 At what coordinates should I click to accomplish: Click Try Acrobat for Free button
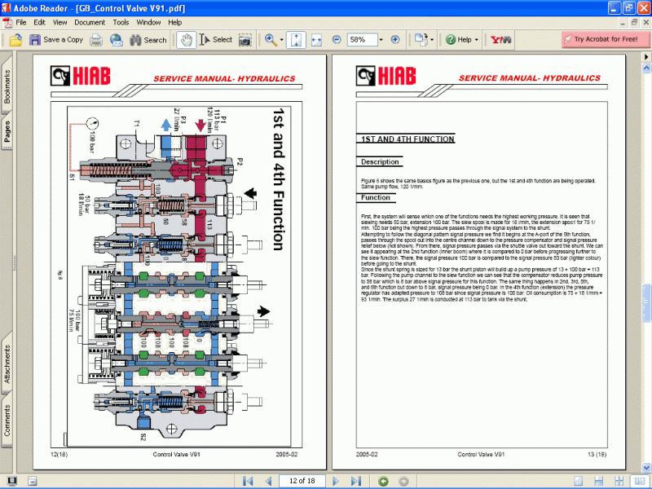pos(606,39)
